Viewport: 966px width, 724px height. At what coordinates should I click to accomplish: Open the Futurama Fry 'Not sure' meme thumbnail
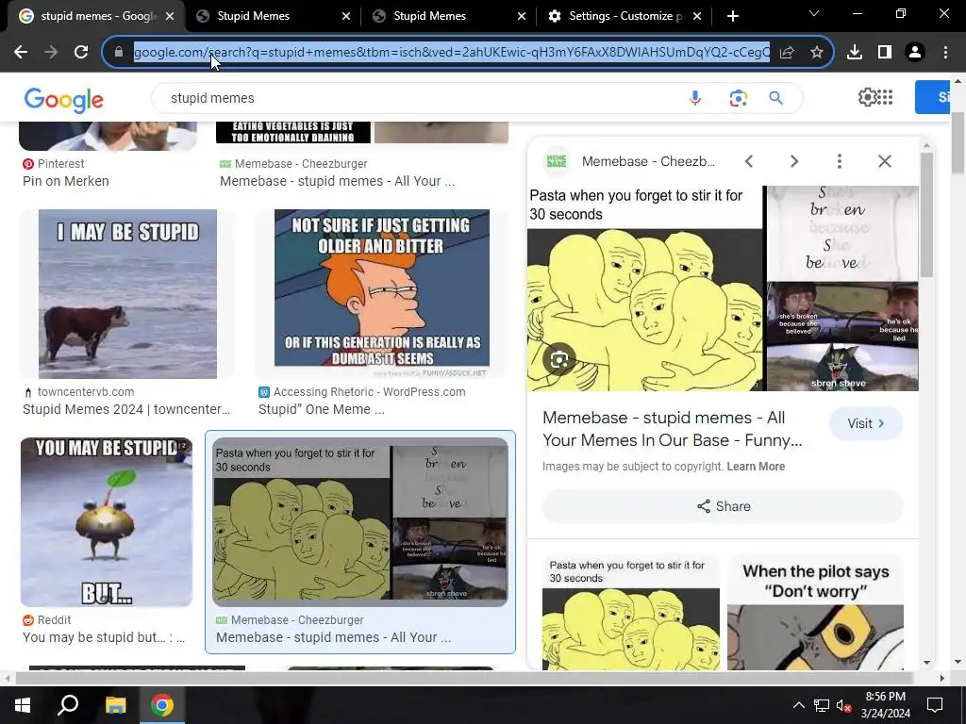tap(382, 294)
